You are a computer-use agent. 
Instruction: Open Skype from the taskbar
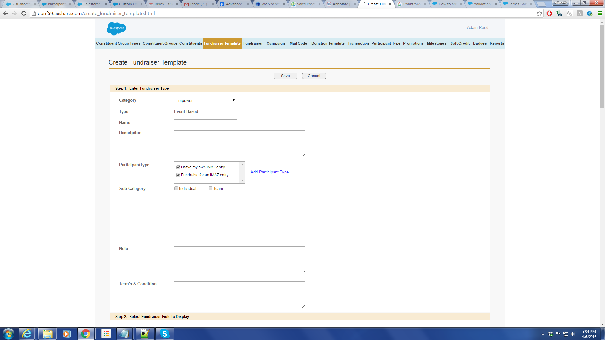click(x=164, y=334)
